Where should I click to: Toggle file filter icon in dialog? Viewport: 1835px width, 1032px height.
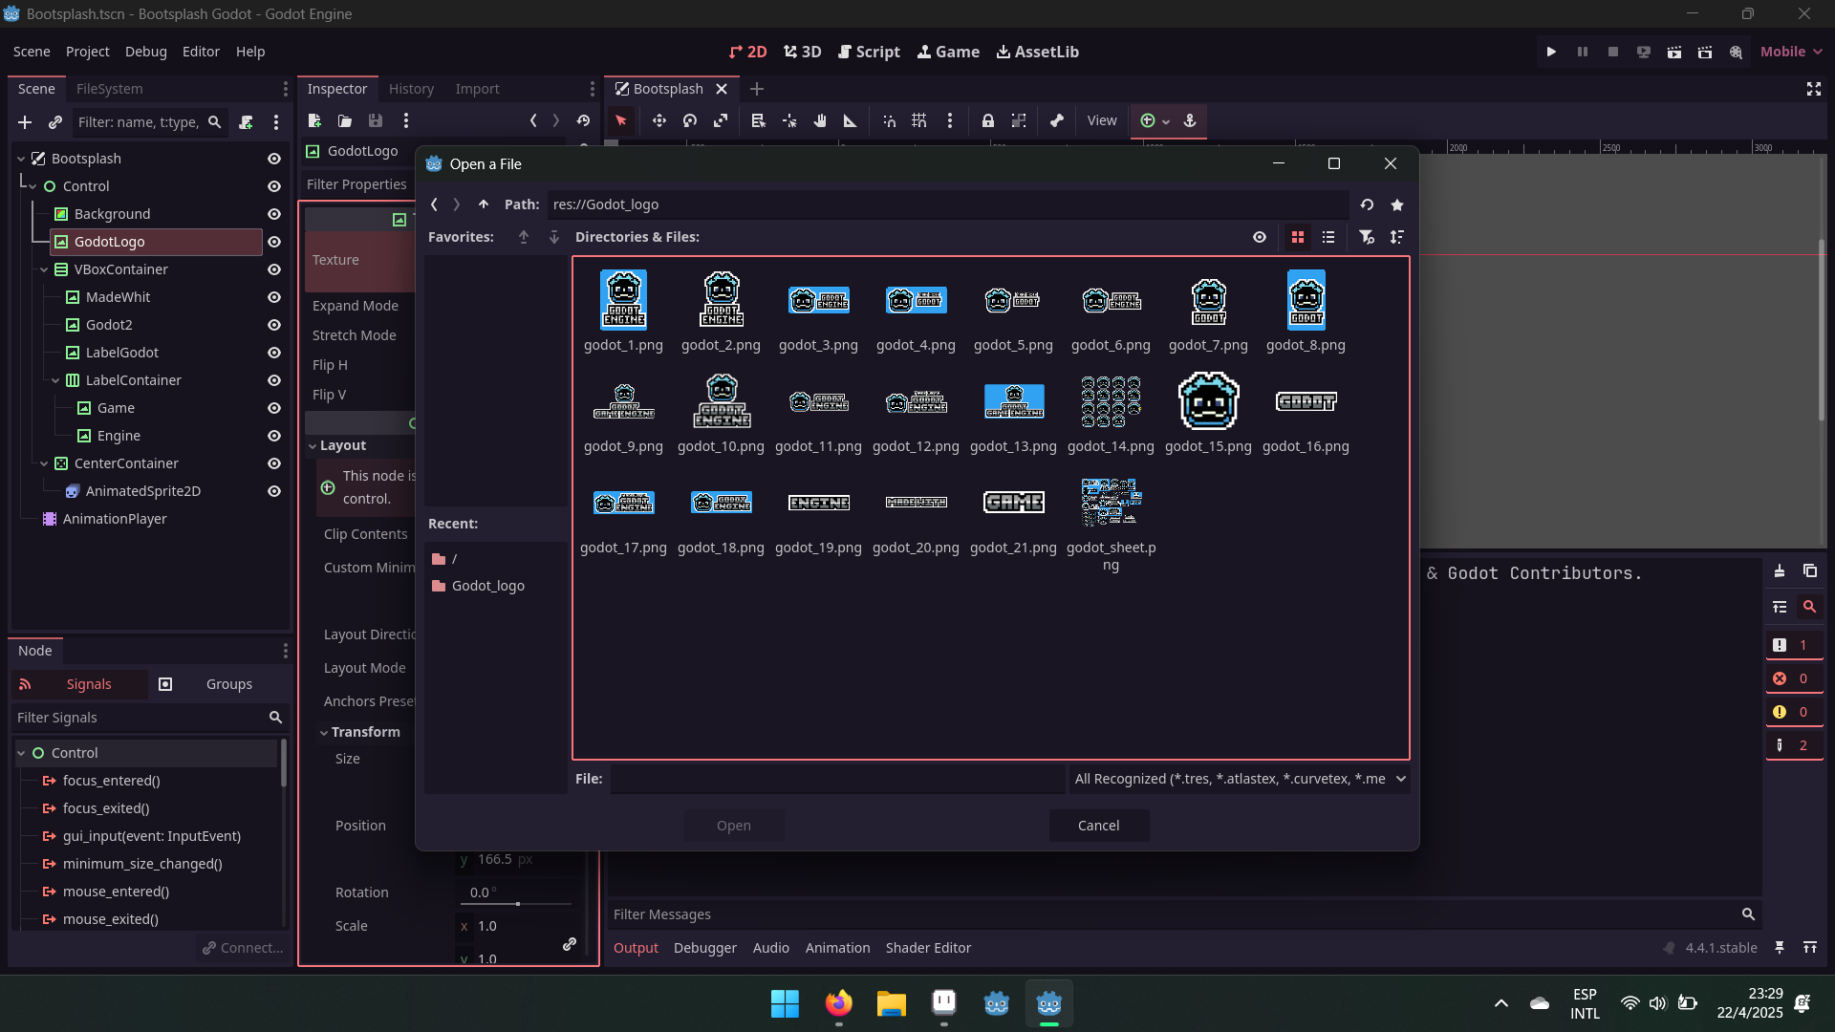(1367, 237)
